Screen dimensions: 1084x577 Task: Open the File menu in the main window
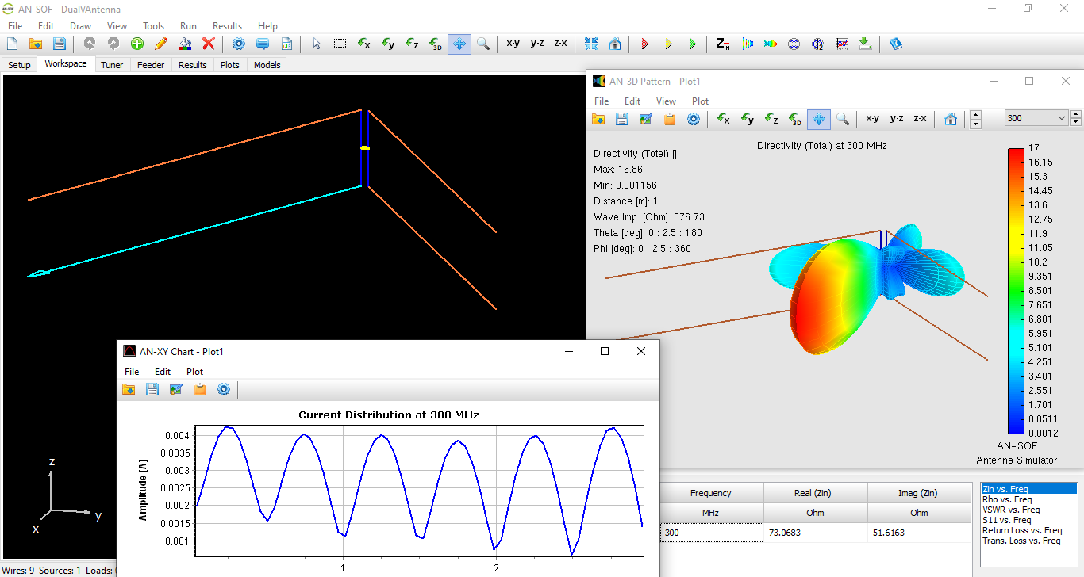coord(16,26)
